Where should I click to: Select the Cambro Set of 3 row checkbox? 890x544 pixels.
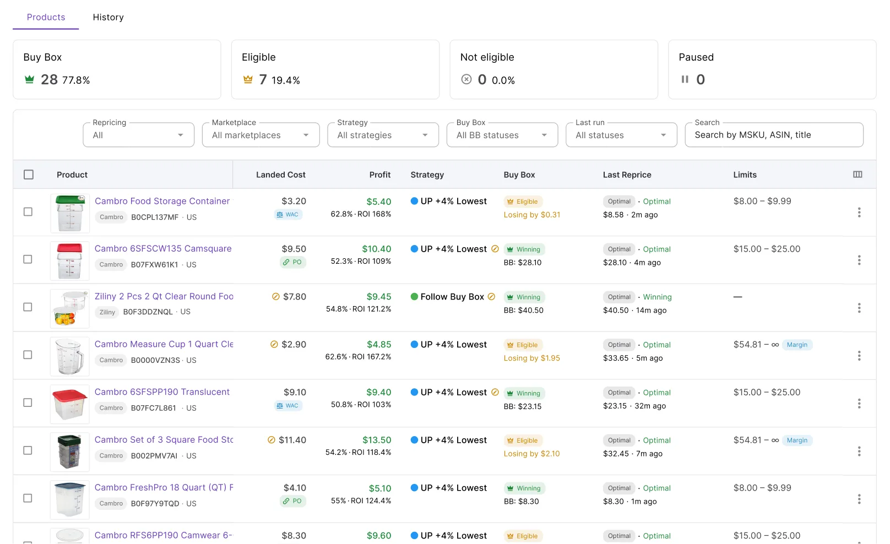tap(28, 450)
